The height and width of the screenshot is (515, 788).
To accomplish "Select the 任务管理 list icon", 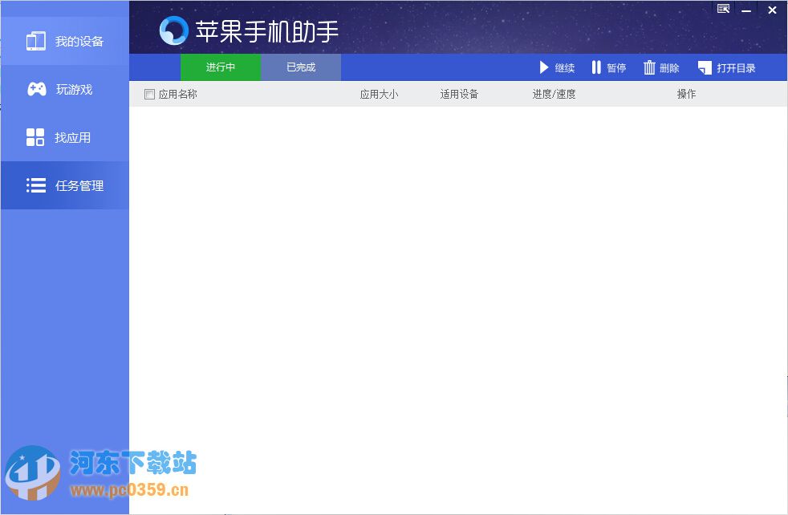I will [35, 185].
